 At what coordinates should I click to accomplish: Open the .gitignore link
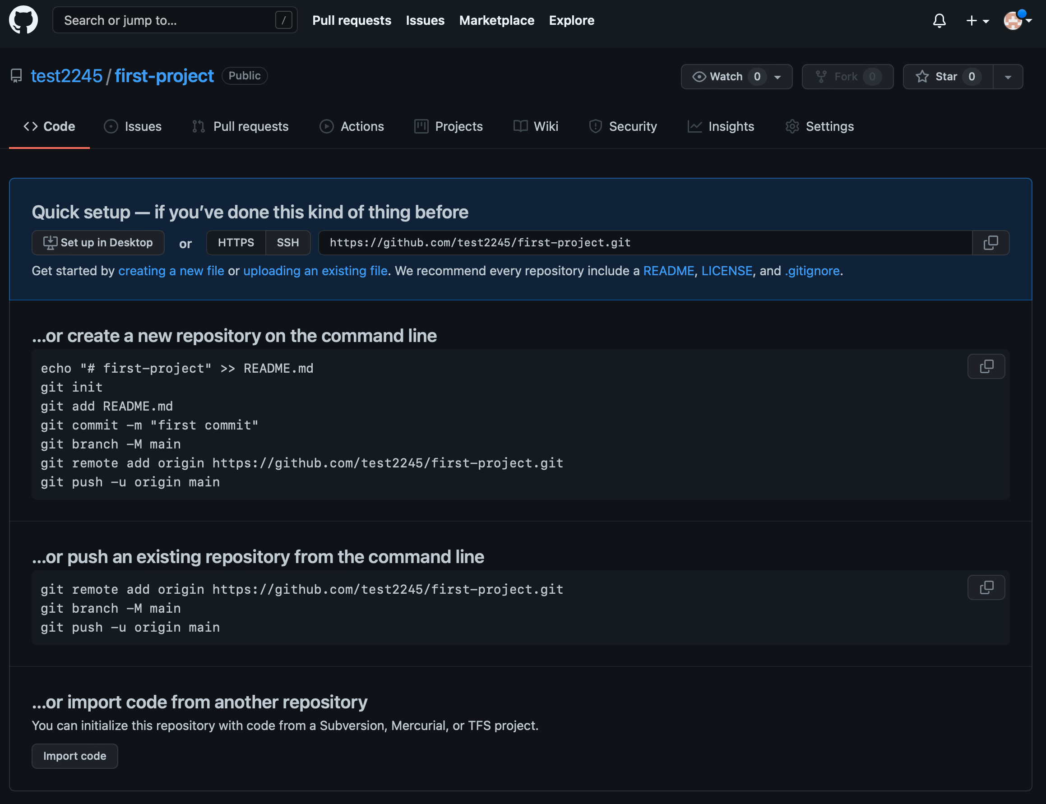tap(812, 271)
